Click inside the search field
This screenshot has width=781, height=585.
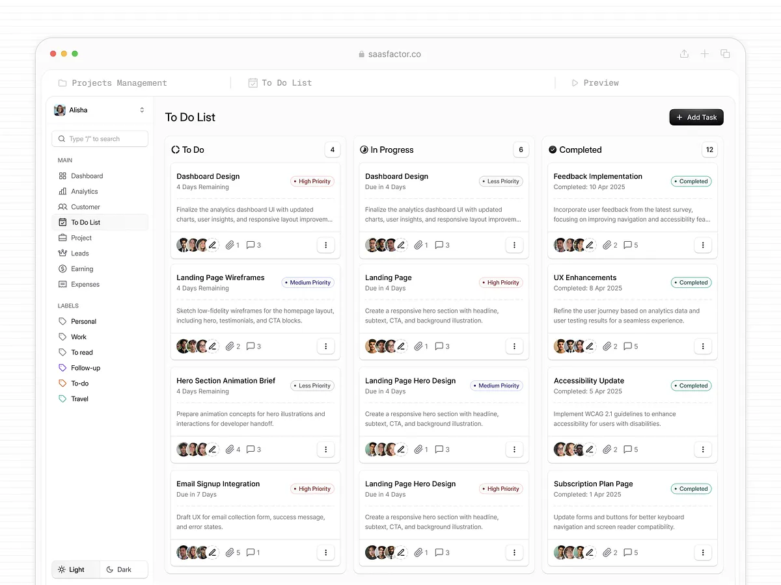pos(100,138)
